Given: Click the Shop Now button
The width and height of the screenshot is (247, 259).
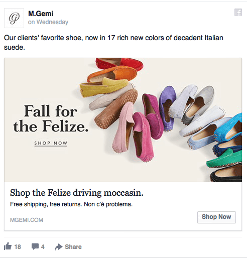Looking at the screenshot, I should pos(216,217).
